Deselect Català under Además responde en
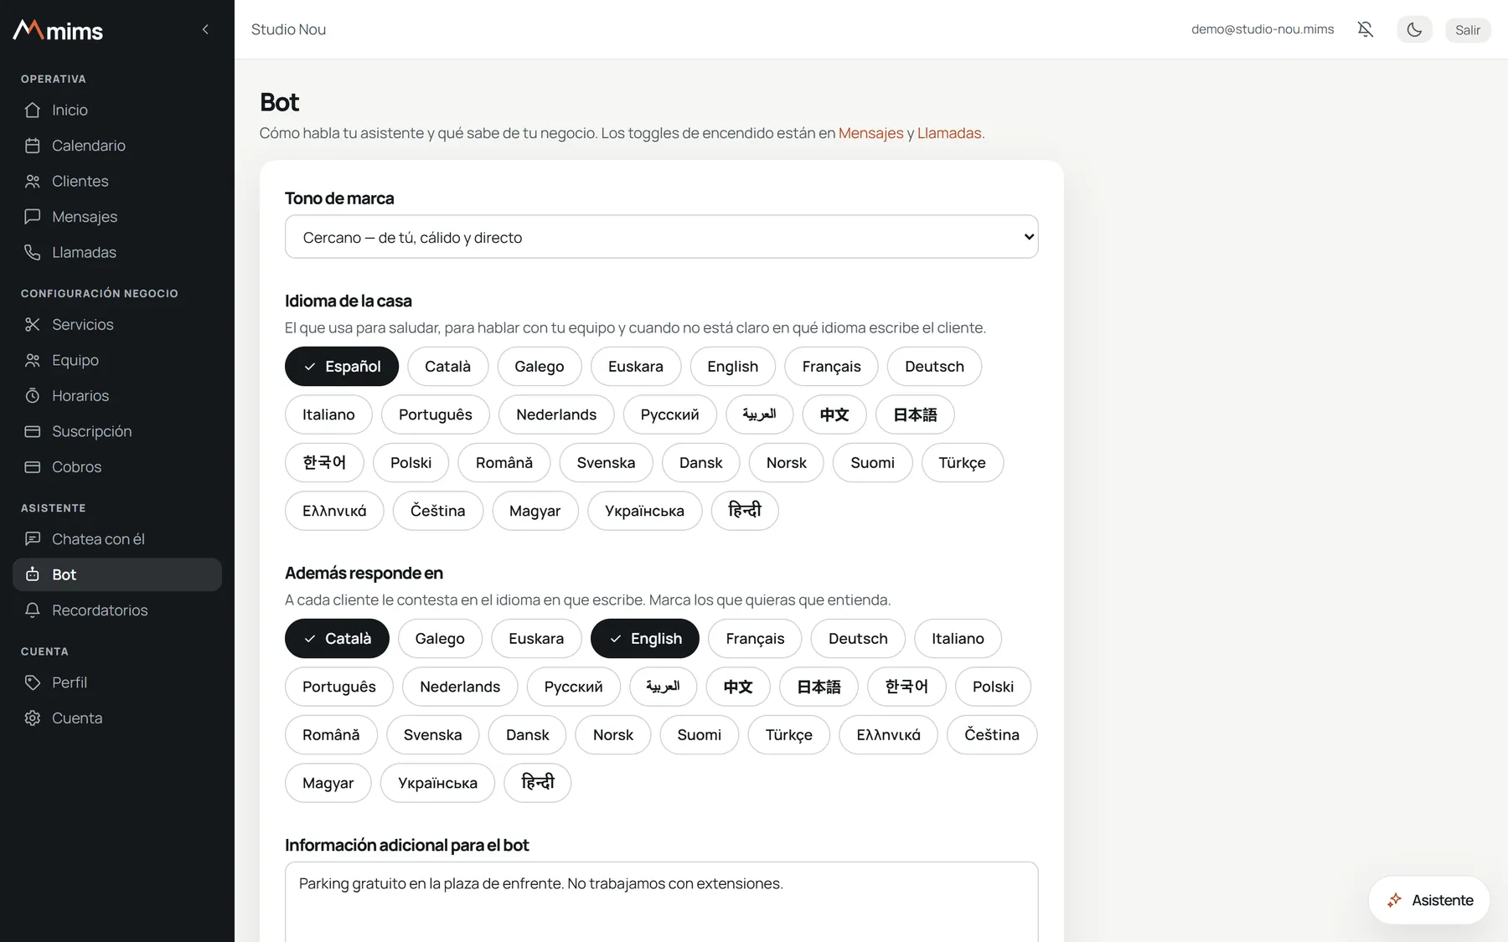 337,639
